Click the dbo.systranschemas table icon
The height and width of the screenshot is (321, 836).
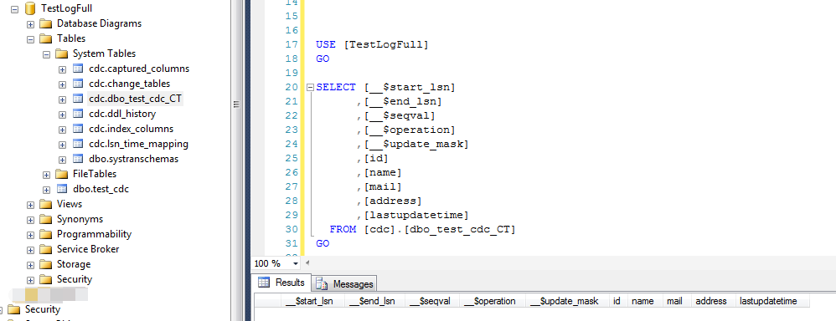click(78, 159)
